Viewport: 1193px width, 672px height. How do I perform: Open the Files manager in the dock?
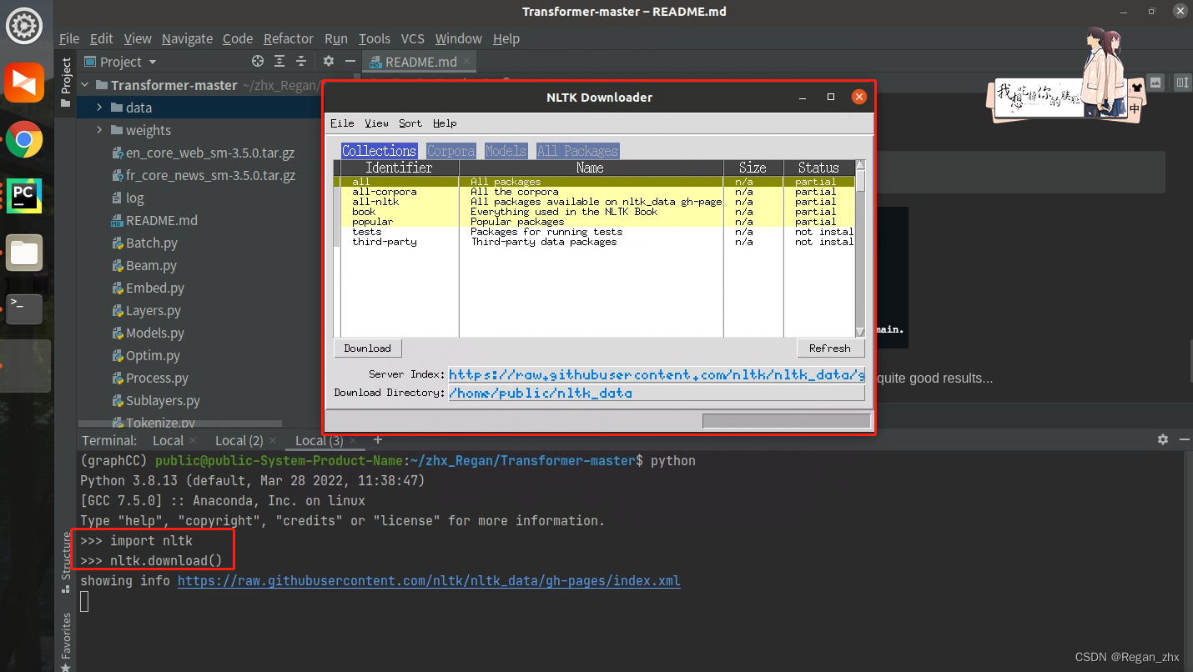pyautogui.click(x=24, y=253)
